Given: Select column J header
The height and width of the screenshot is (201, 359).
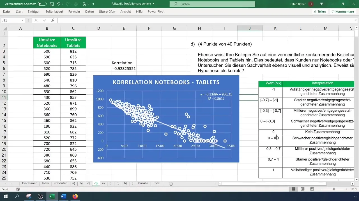Looking at the screenshot, I should point(250,28).
